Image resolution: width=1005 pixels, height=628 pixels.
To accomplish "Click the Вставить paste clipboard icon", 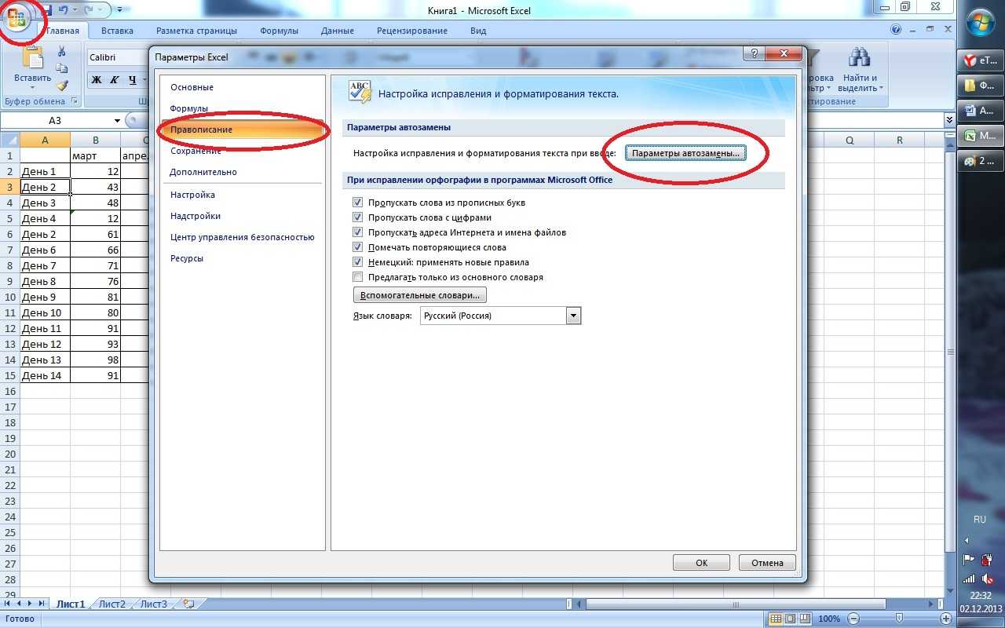I will click(32, 58).
